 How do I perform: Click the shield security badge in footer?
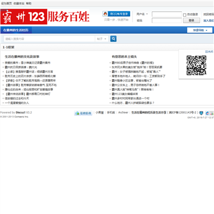pyautogui.click(x=202, y=113)
